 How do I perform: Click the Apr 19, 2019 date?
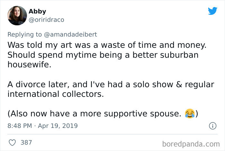58,125
